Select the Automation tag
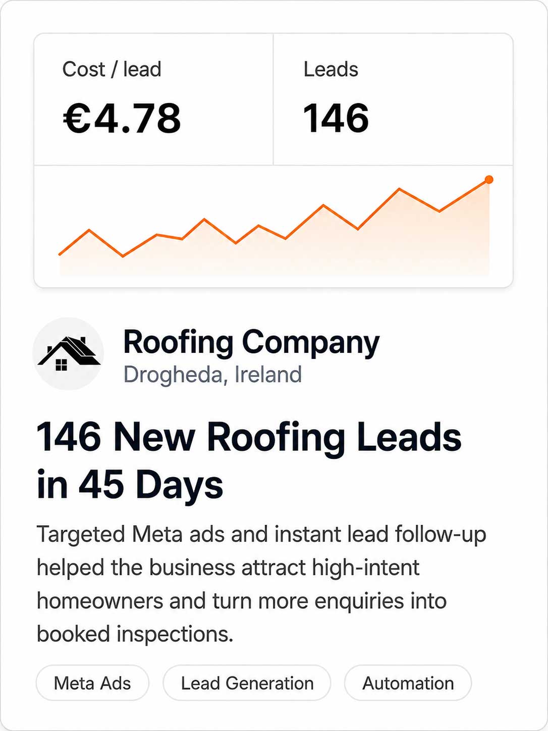548x731 pixels. [x=408, y=683]
